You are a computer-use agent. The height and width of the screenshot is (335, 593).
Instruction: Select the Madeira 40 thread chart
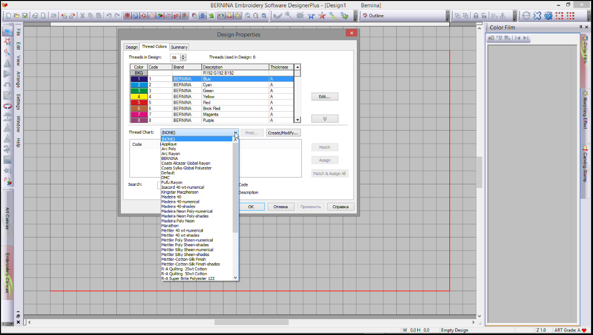(x=171, y=197)
